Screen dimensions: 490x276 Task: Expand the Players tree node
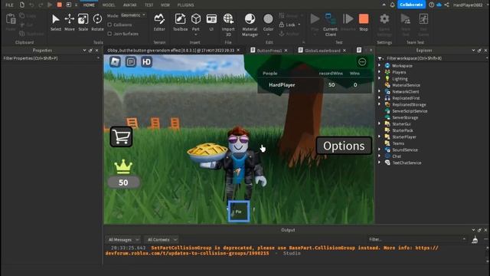(x=380, y=72)
